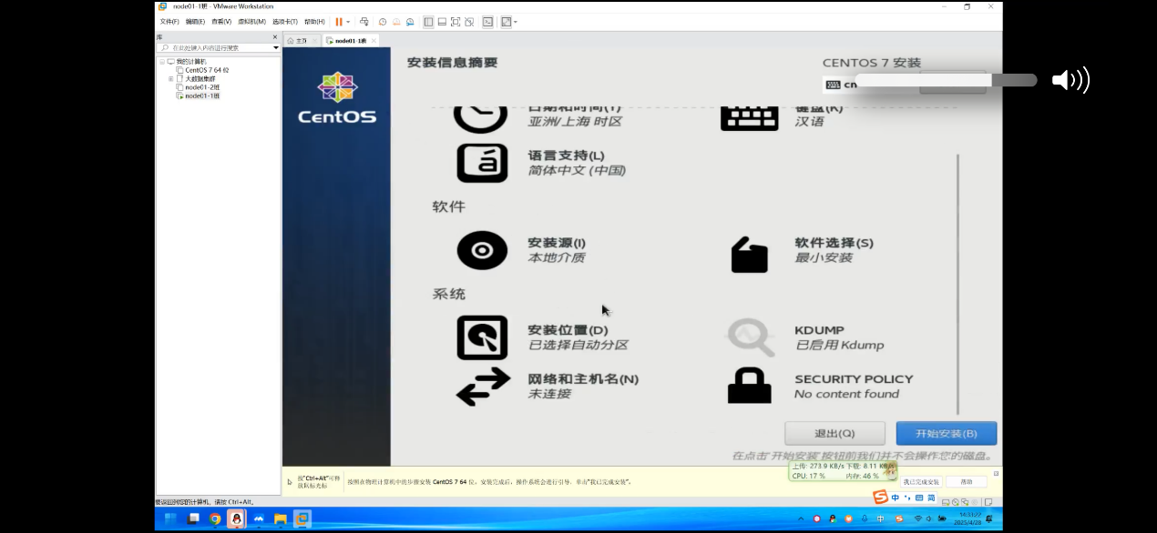Open software selection via the package icon
The image size is (1157, 533).
tap(749, 255)
